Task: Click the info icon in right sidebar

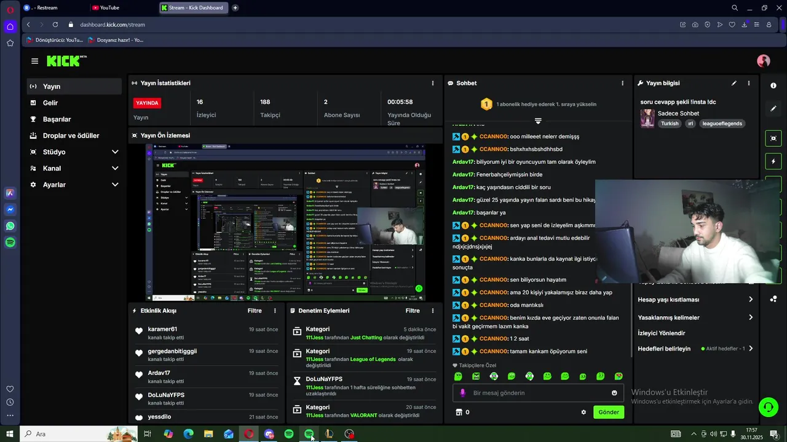Action: (773, 85)
